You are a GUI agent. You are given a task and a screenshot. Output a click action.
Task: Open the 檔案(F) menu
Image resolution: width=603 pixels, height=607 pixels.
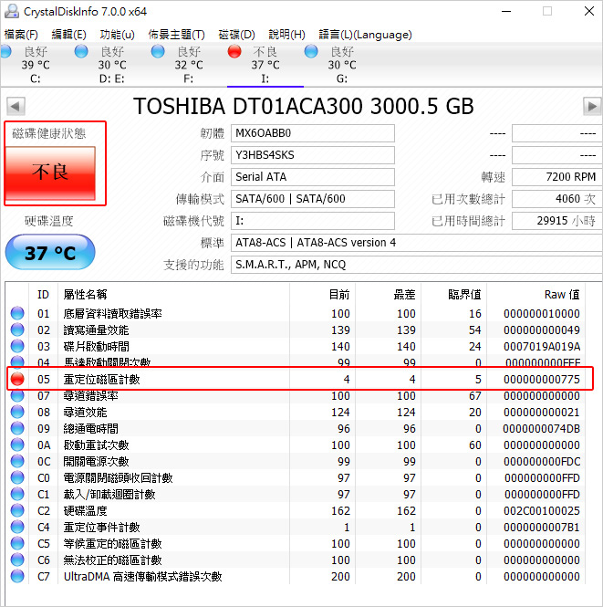point(21,35)
